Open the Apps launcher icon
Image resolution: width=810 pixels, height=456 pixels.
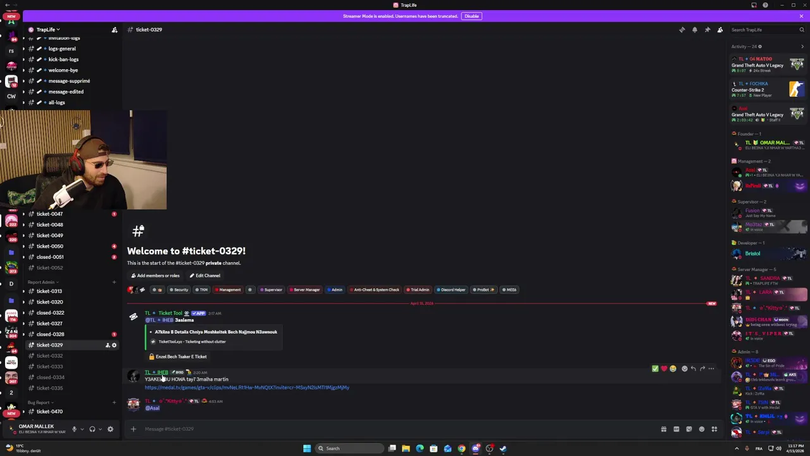tap(714, 429)
